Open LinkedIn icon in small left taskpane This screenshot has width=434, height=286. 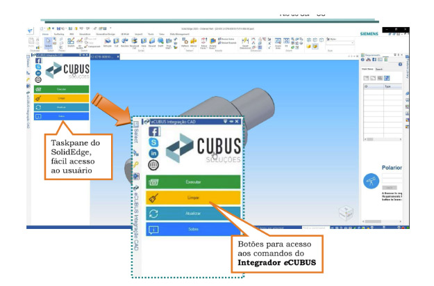point(38,73)
